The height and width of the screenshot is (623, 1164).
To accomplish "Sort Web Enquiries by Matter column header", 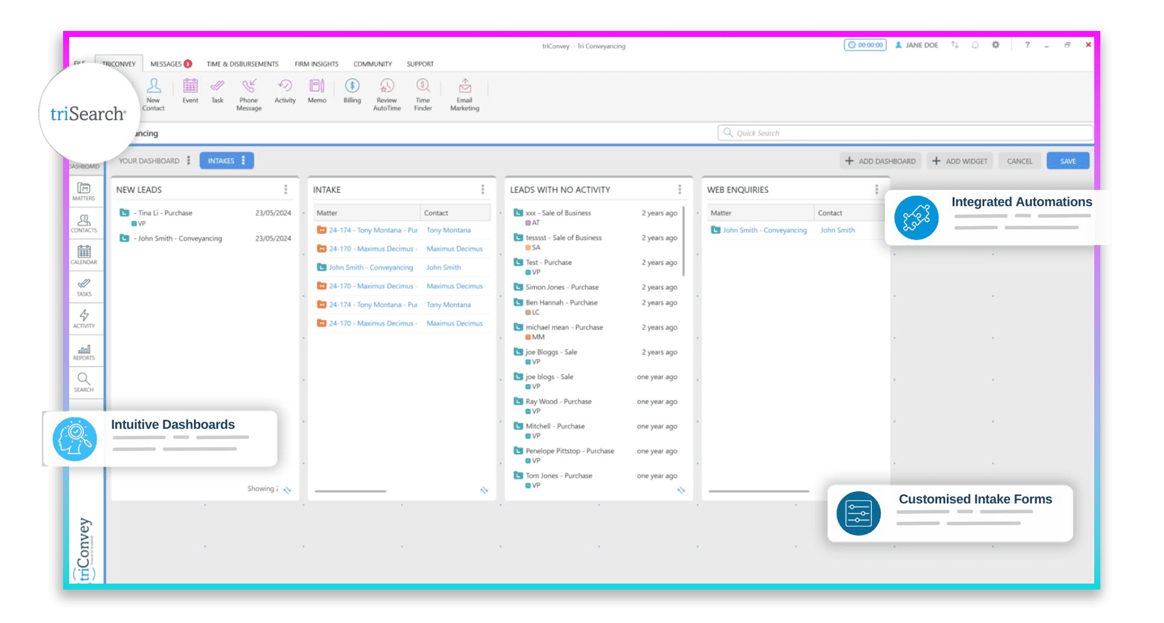I will (x=761, y=213).
